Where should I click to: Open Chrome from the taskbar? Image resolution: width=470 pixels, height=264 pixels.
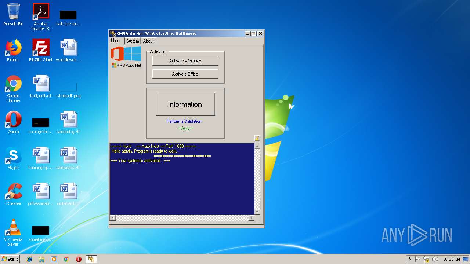66,259
